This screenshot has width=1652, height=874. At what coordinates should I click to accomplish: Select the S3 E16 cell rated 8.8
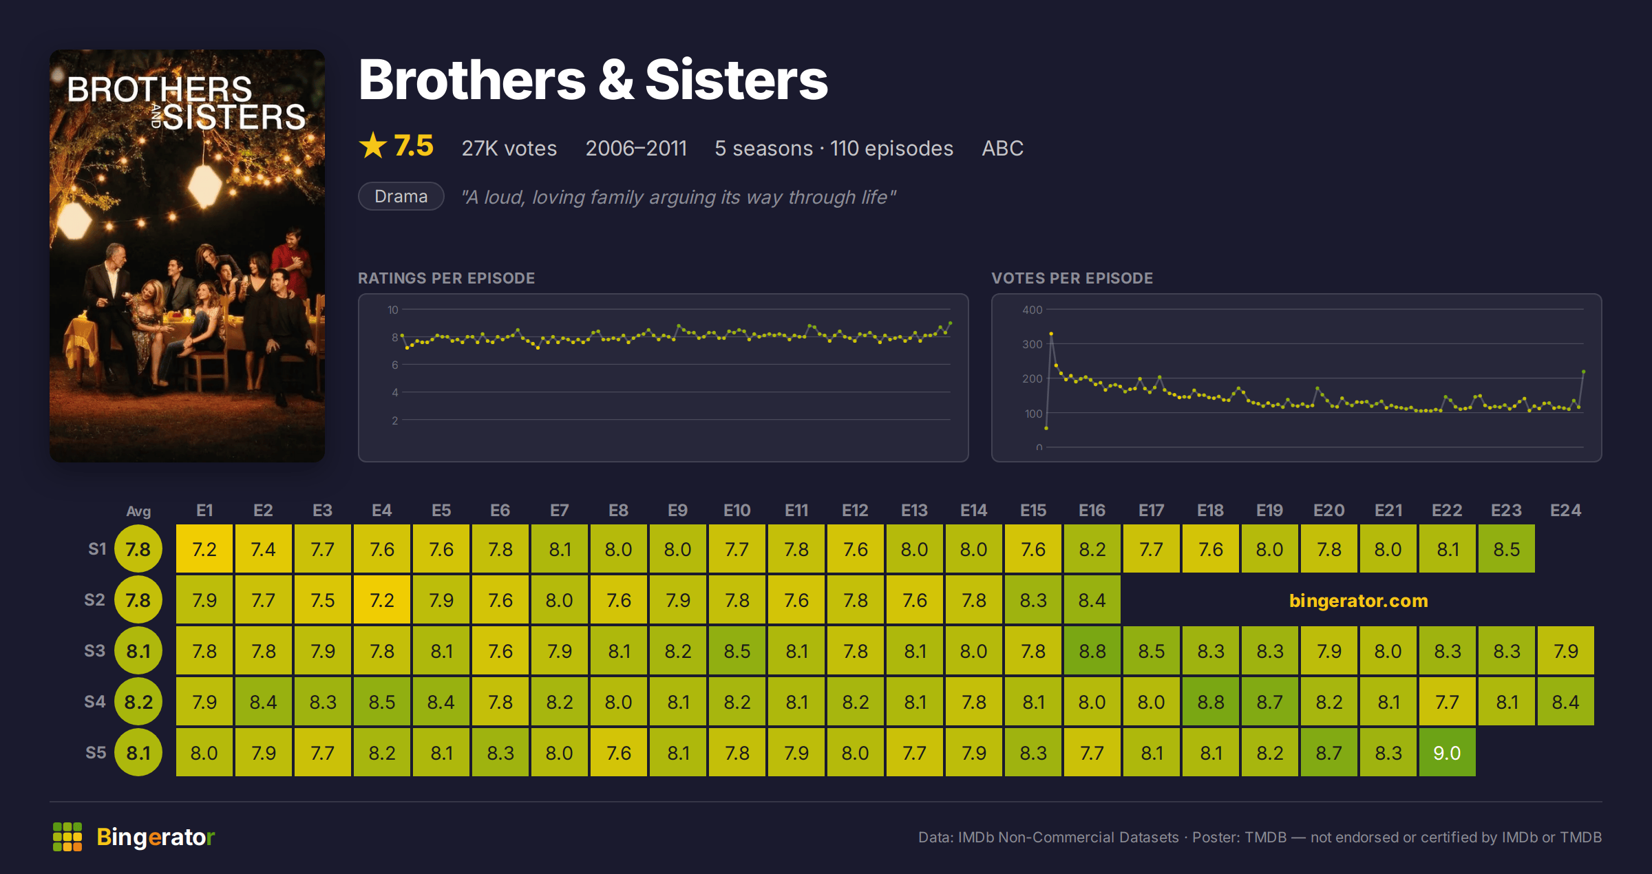coord(1092,650)
